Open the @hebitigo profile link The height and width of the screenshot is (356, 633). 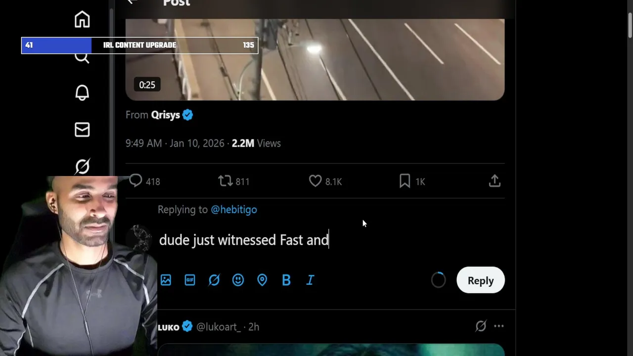[x=233, y=210]
